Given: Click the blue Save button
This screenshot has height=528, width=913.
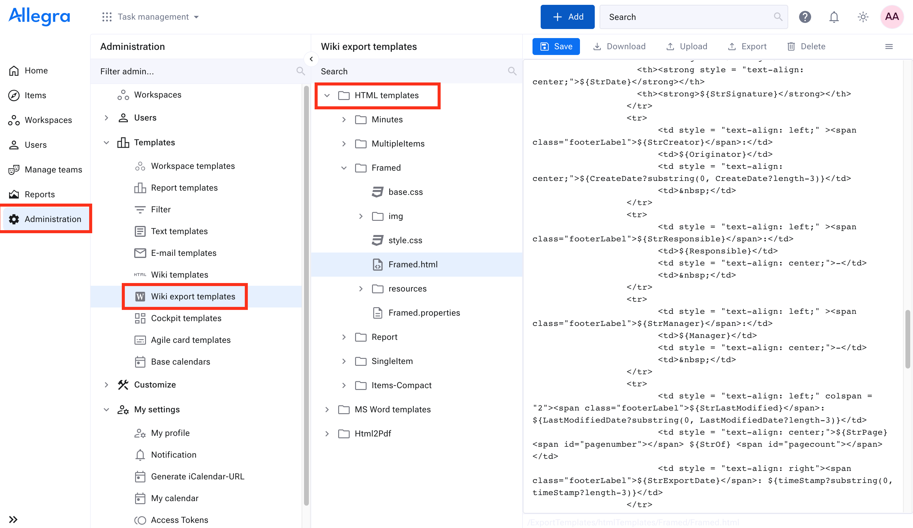Looking at the screenshot, I should point(556,46).
